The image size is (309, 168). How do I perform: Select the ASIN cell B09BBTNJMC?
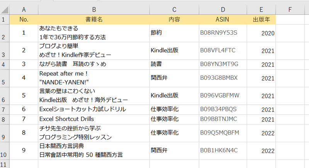pyautogui.click(x=223, y=119)
